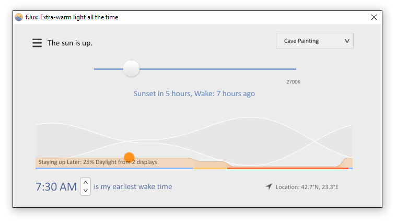Click the 7:30 AM wake time
397x224 pixels.
click(56, 187)
